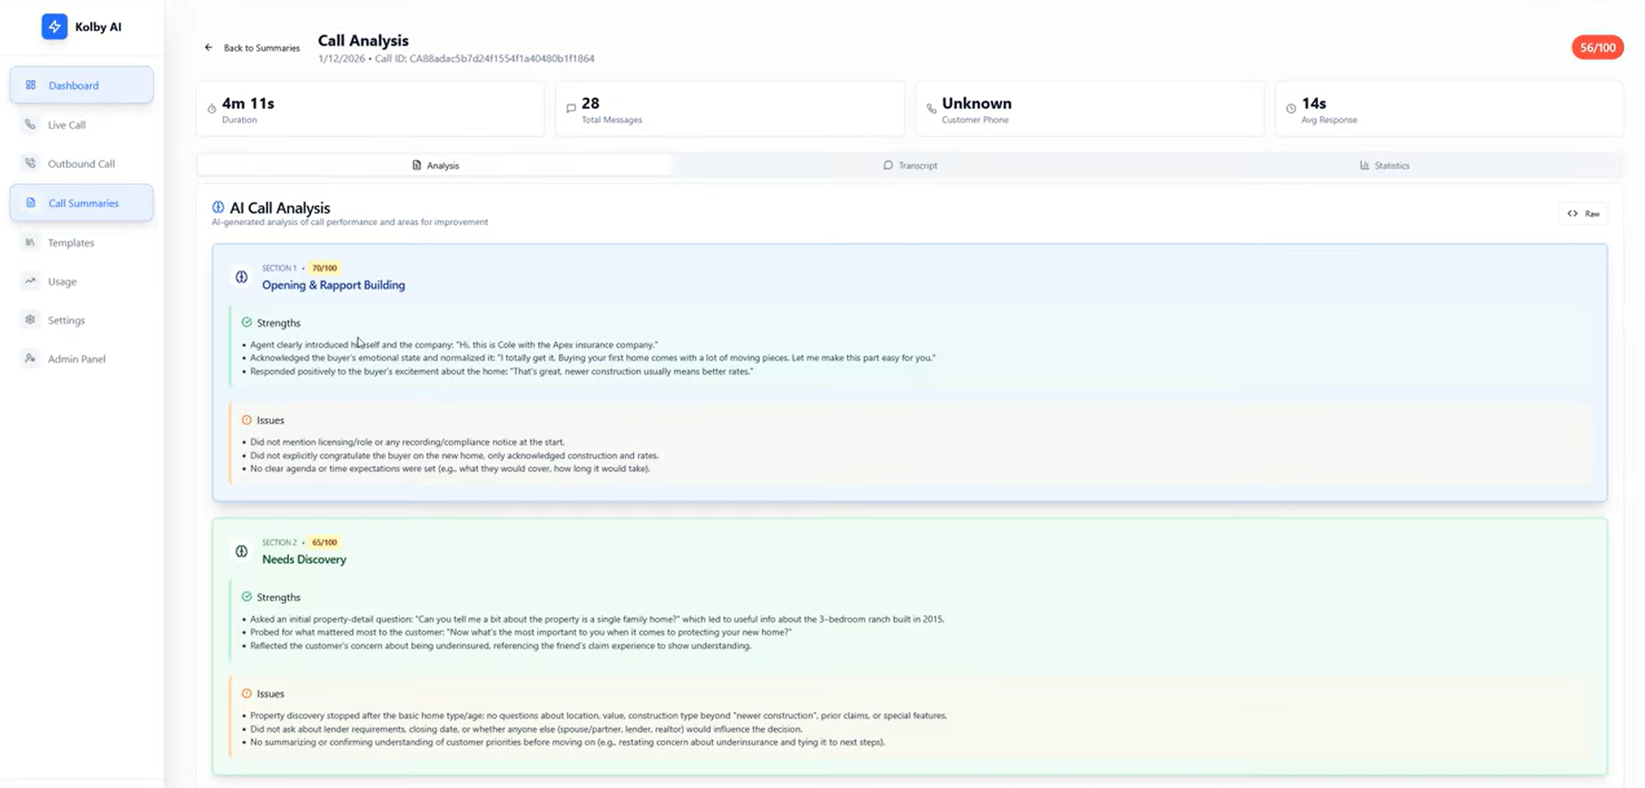Click the Usage trend icon
This screenshot has height=788, width=1645.
(x=31, y=281)
